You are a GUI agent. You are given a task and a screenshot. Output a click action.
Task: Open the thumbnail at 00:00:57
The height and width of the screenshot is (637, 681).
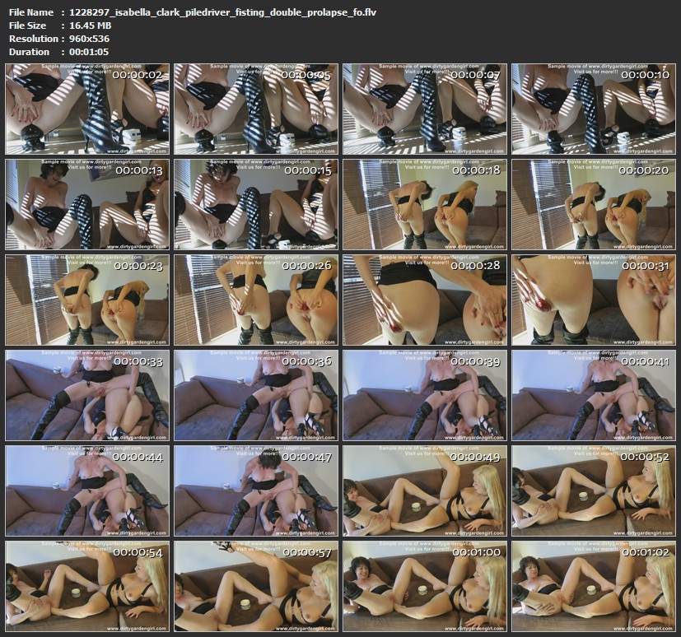pyautogui.click(x=255, y=586)
